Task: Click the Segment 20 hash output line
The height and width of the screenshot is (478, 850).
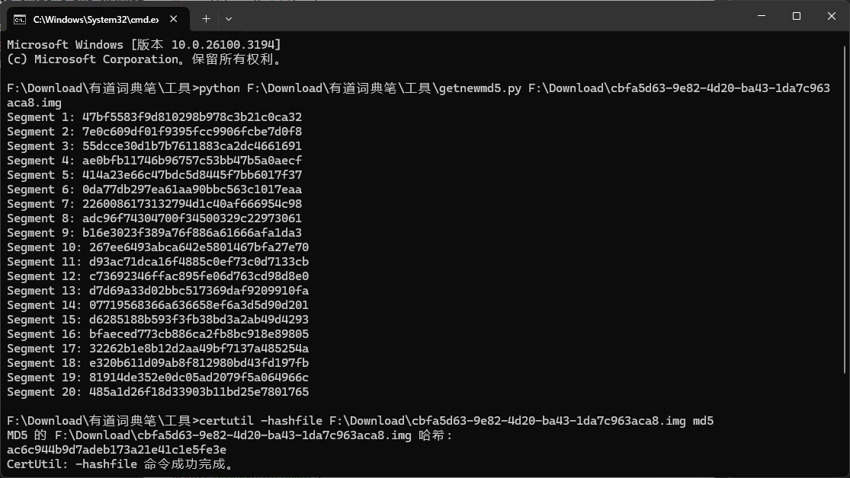Action: click(158, 392)
